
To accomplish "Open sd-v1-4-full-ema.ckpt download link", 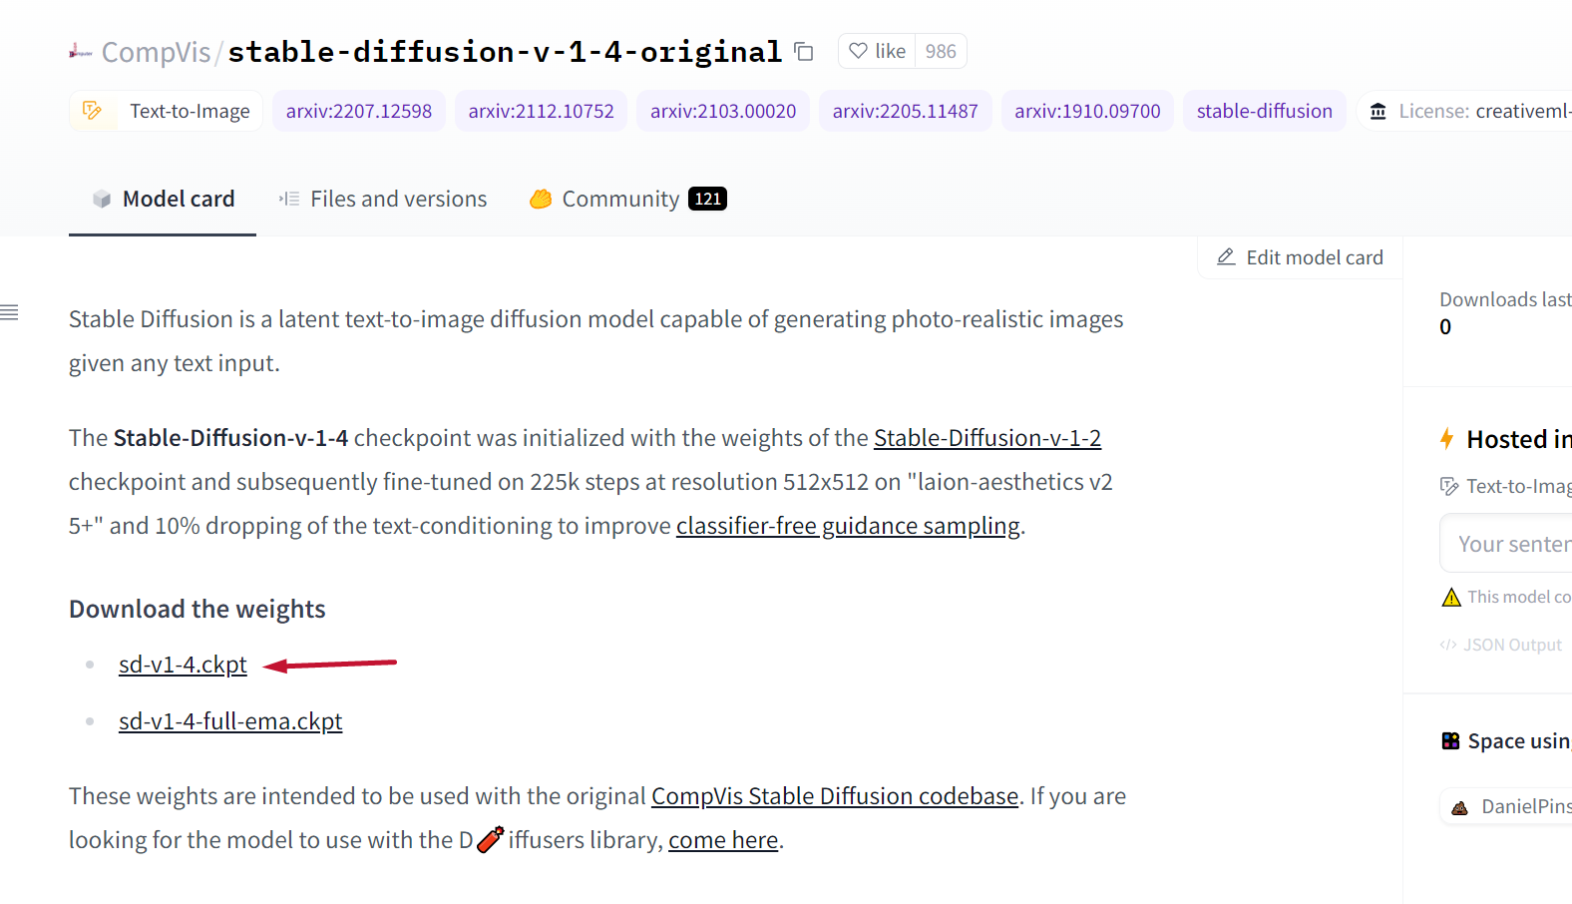I will tap(230, 721).
